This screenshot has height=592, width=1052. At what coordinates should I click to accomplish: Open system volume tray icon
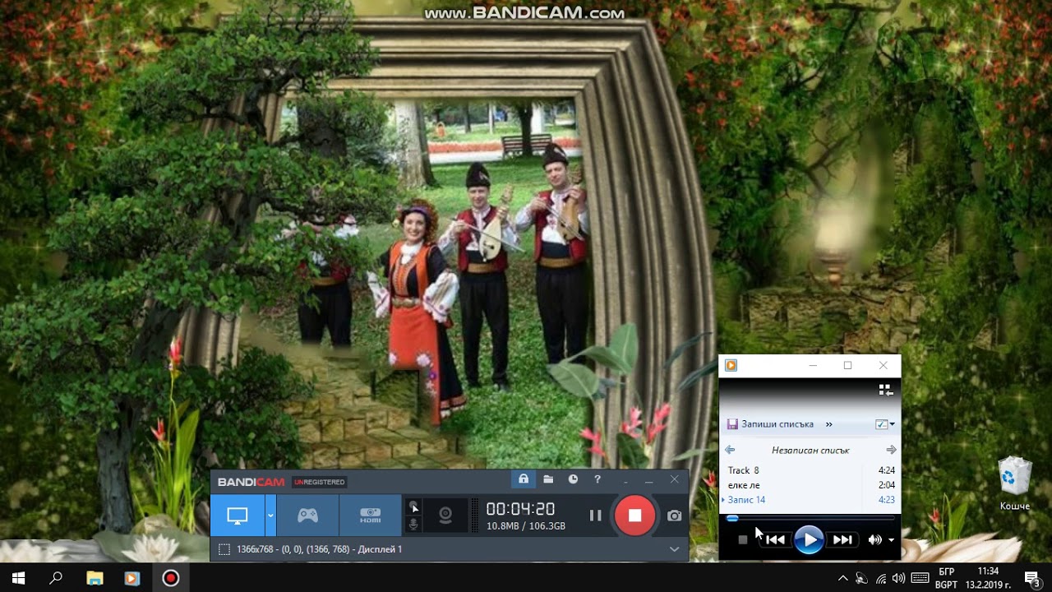(898, 578)
